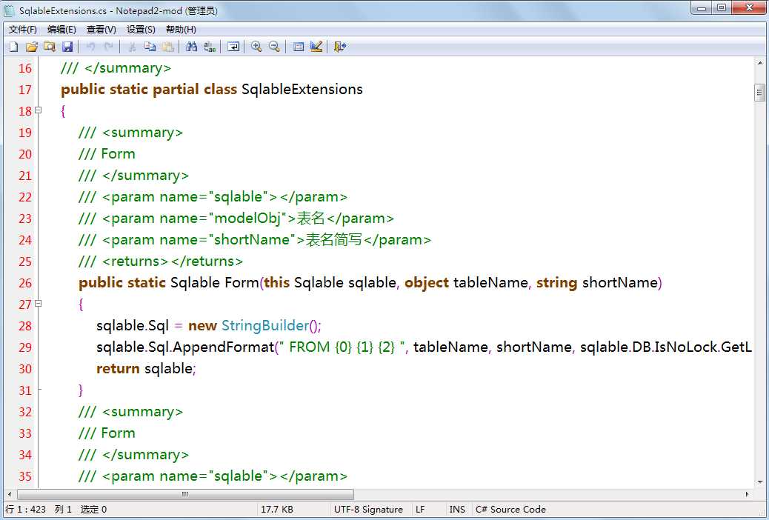Viewport: 769px width, 520px height.
Task: Click the 'Form' comment on line 20
Action: [118, 154]
